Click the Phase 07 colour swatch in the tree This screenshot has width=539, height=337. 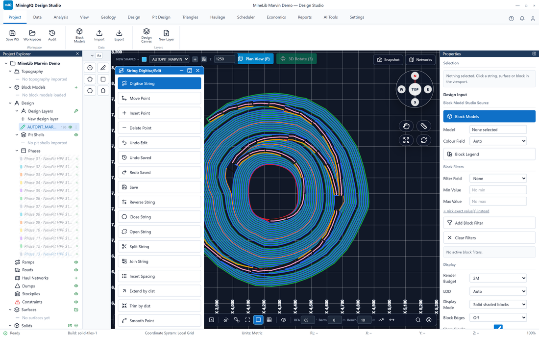[x=21, y=207]
